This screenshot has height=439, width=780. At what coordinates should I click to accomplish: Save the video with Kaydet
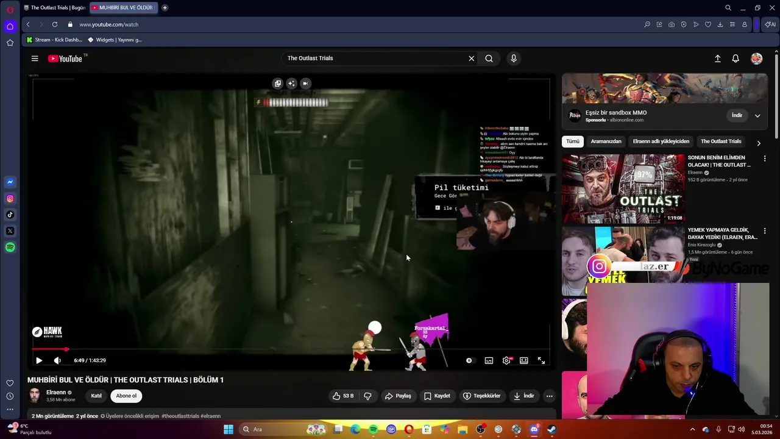[437, 396]
